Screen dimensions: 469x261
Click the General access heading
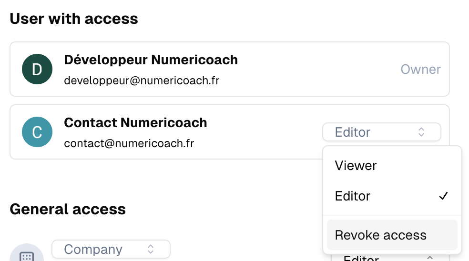68,209
